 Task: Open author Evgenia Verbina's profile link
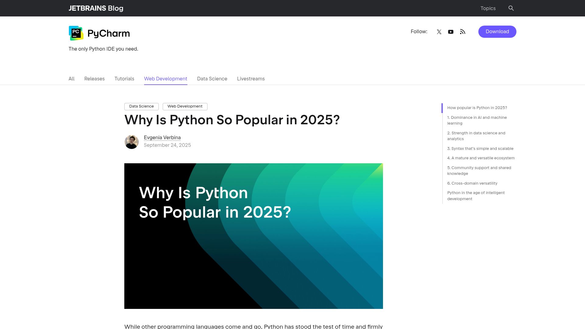(162, 138)
